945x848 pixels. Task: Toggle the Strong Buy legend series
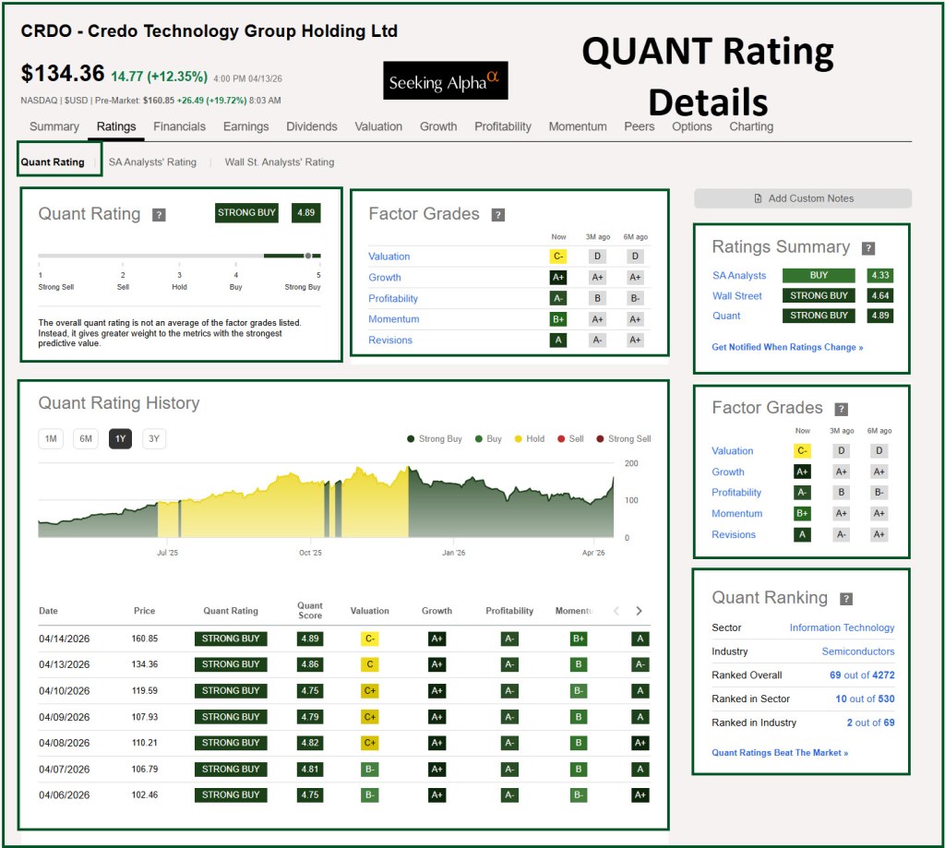(434, 439)
